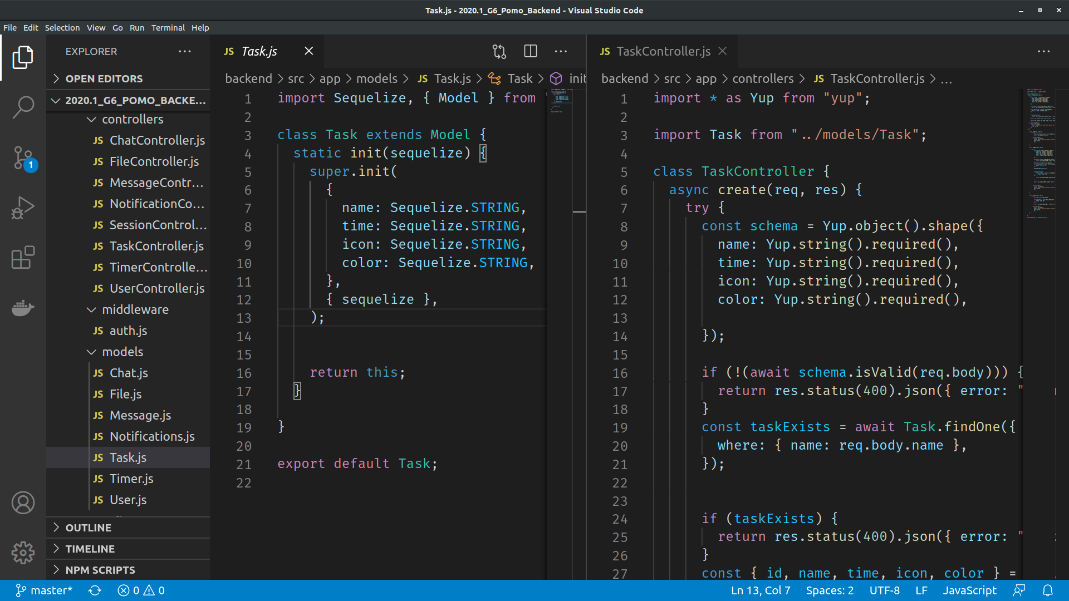
Task: Click Ln 13, Col 7 to go to line
Action: 761,590
